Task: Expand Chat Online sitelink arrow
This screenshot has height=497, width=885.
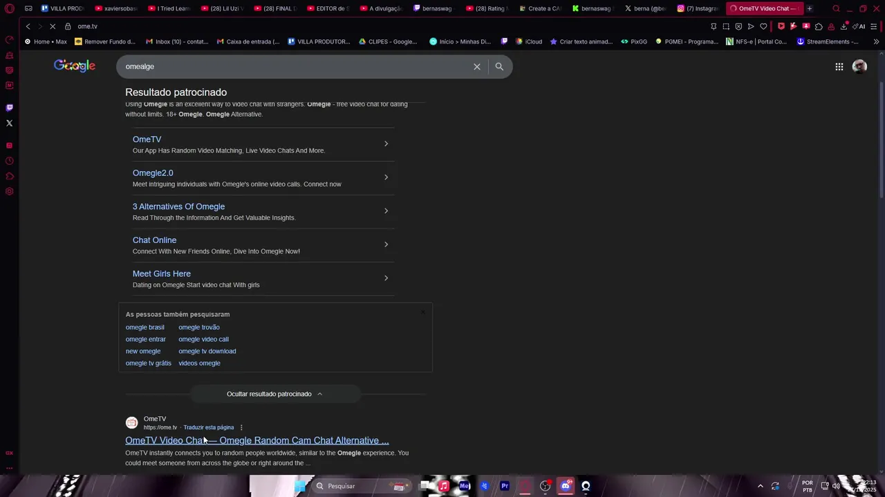Action: pos(386,244)
